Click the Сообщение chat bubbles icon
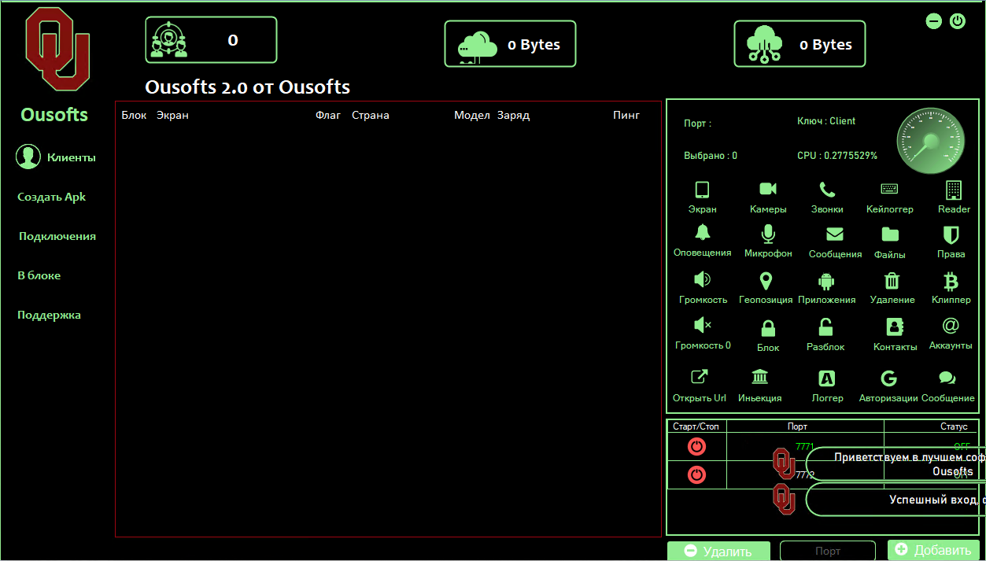The height and width of the screenshot is (561, 986). (947, 378)
